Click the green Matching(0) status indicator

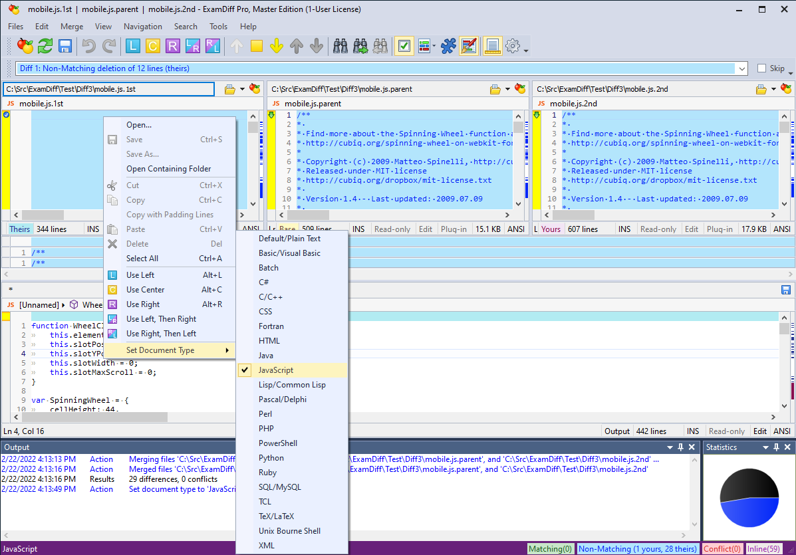click(551, 549)
